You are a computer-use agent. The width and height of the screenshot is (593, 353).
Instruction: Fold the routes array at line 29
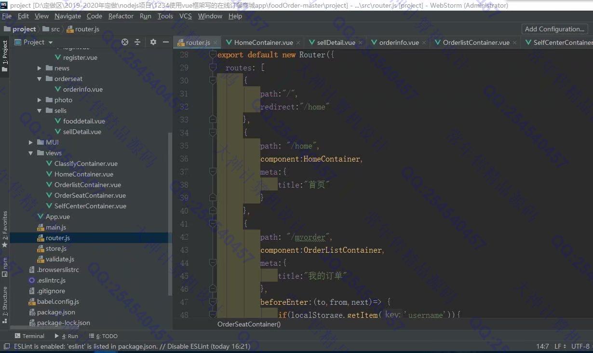[213, 68]
